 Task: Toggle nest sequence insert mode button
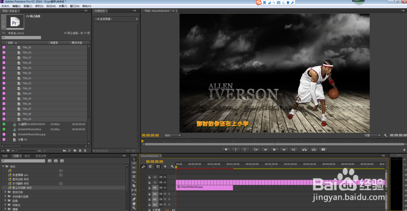coord(143,167)
